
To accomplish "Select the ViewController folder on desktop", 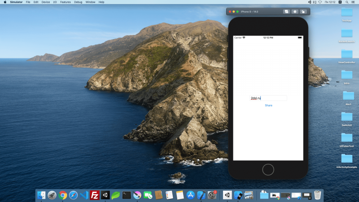I will tap(346, 54).
